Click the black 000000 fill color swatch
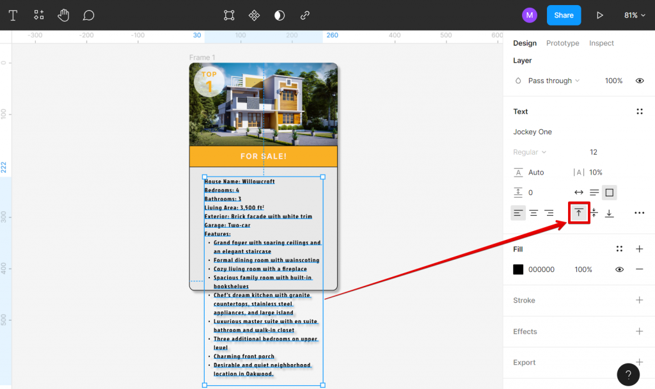The width and height of the screenshot is (655, 389). tap(517, 269)
